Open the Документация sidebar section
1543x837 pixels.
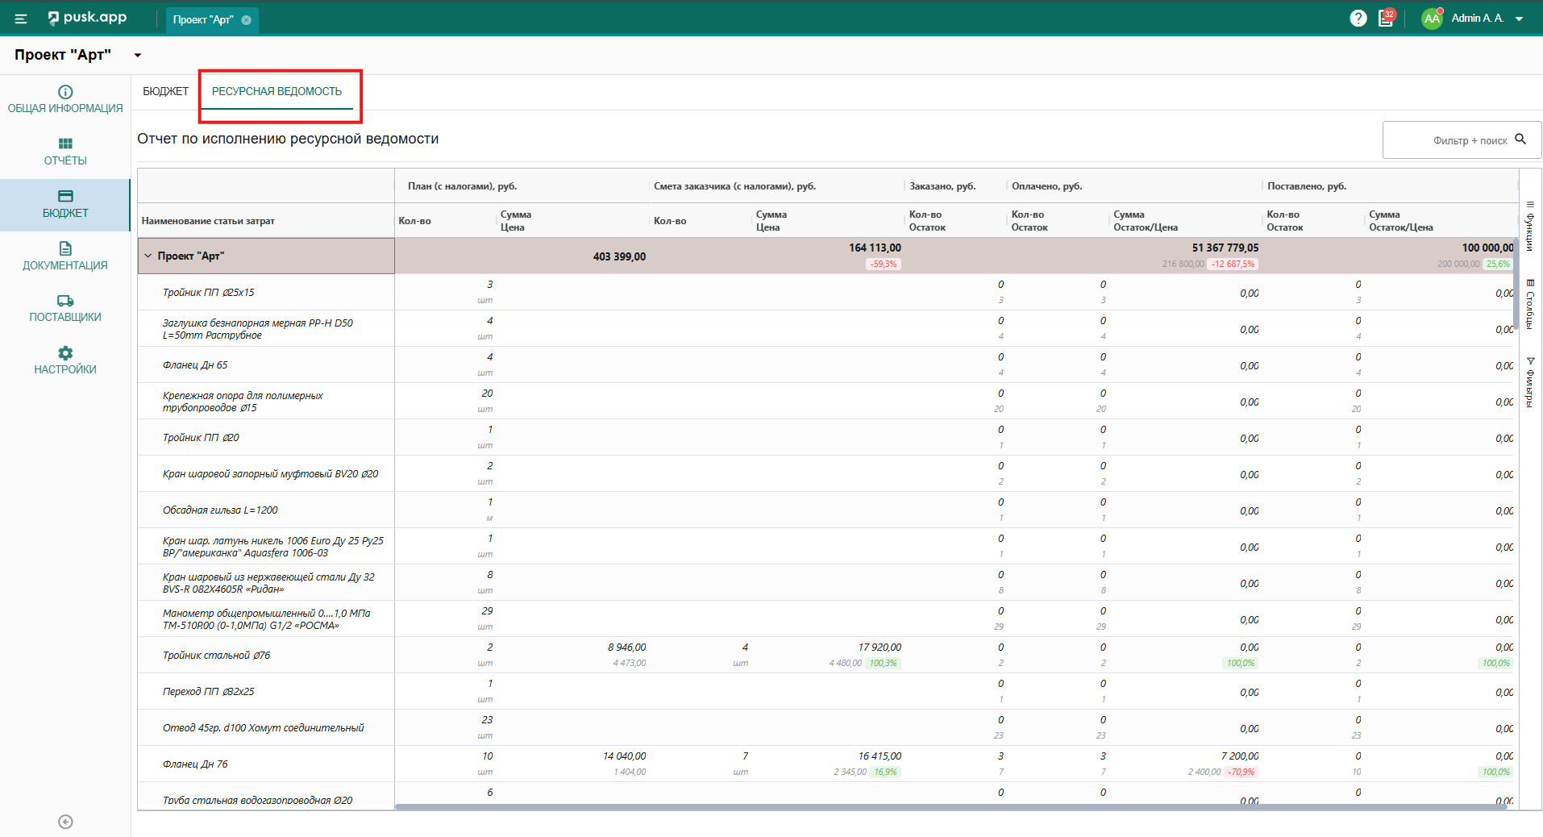[65, 256]
